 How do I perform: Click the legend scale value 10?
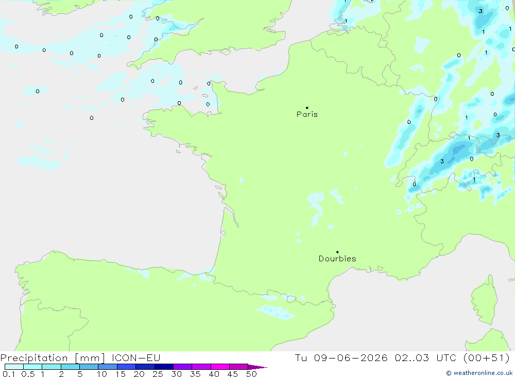102,374
